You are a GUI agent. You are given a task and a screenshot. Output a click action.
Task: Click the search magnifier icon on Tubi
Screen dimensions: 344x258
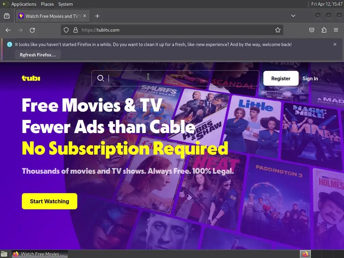(100, 78)
